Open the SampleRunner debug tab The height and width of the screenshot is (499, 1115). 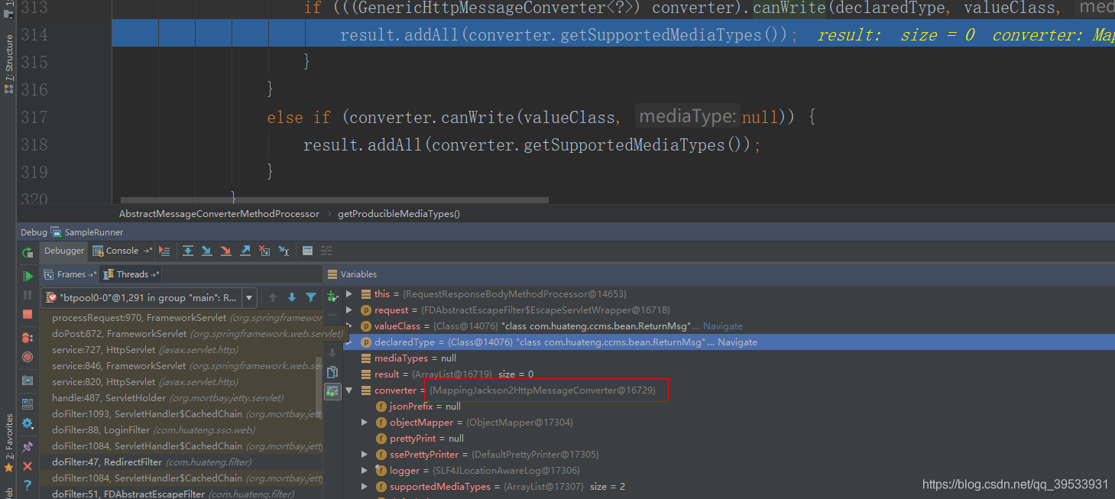click(87, 232)
